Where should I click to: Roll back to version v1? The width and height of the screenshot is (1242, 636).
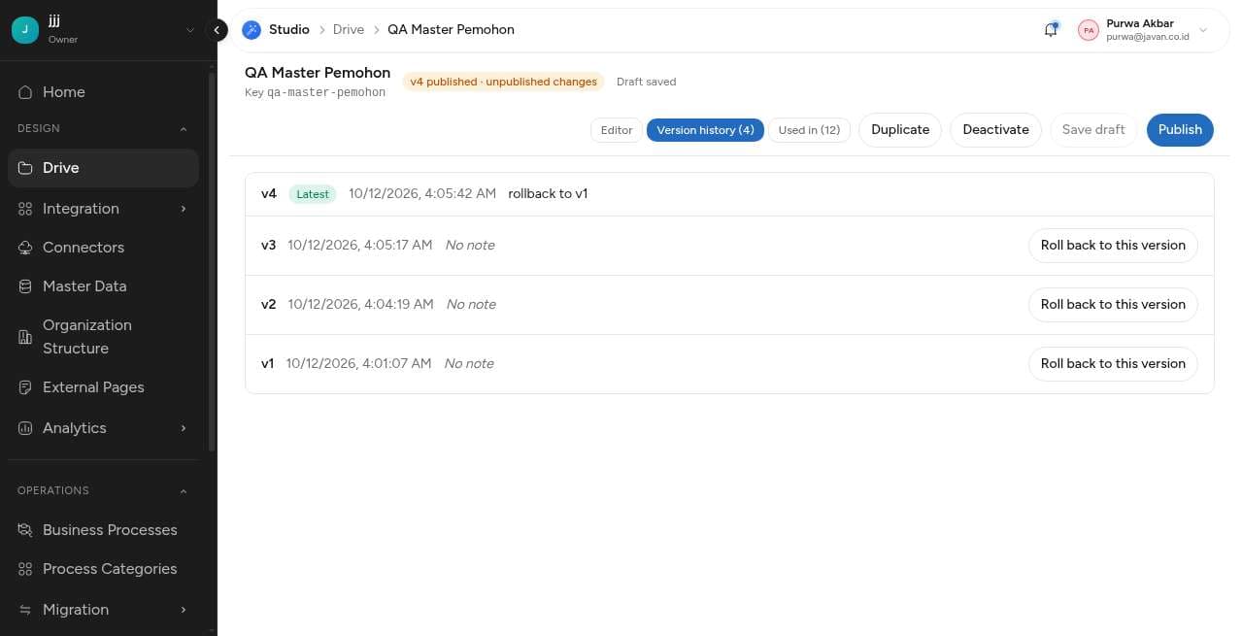[1113, 364]
